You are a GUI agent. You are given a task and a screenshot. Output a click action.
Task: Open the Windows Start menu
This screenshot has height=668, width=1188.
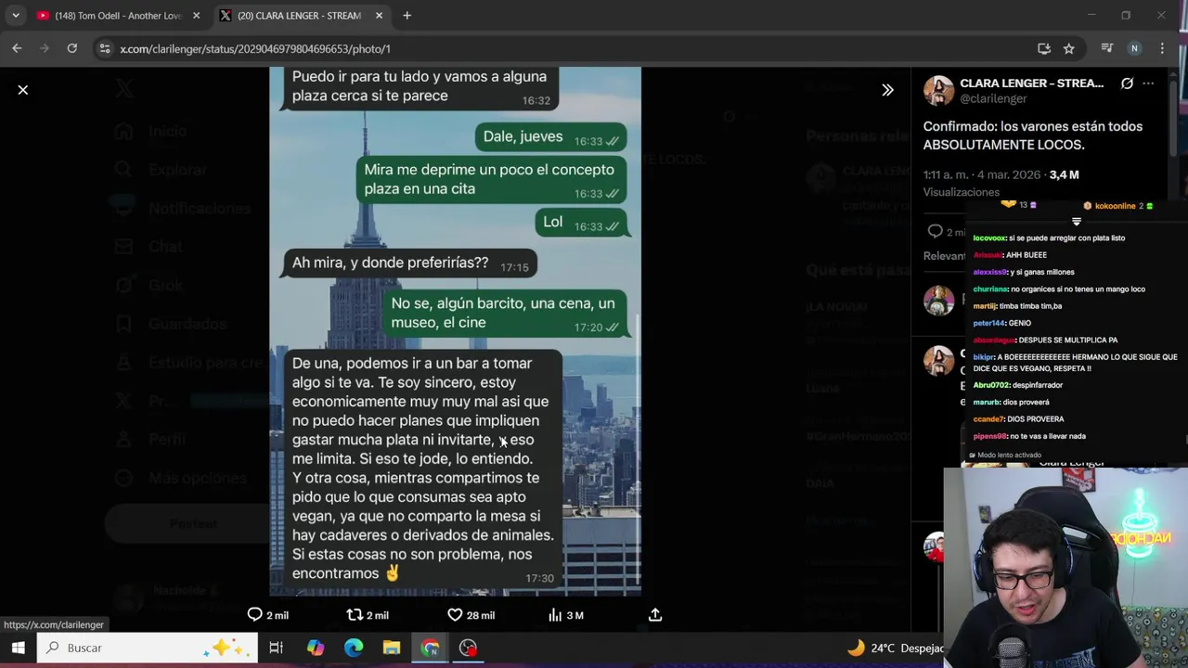(x=18, y=648)
